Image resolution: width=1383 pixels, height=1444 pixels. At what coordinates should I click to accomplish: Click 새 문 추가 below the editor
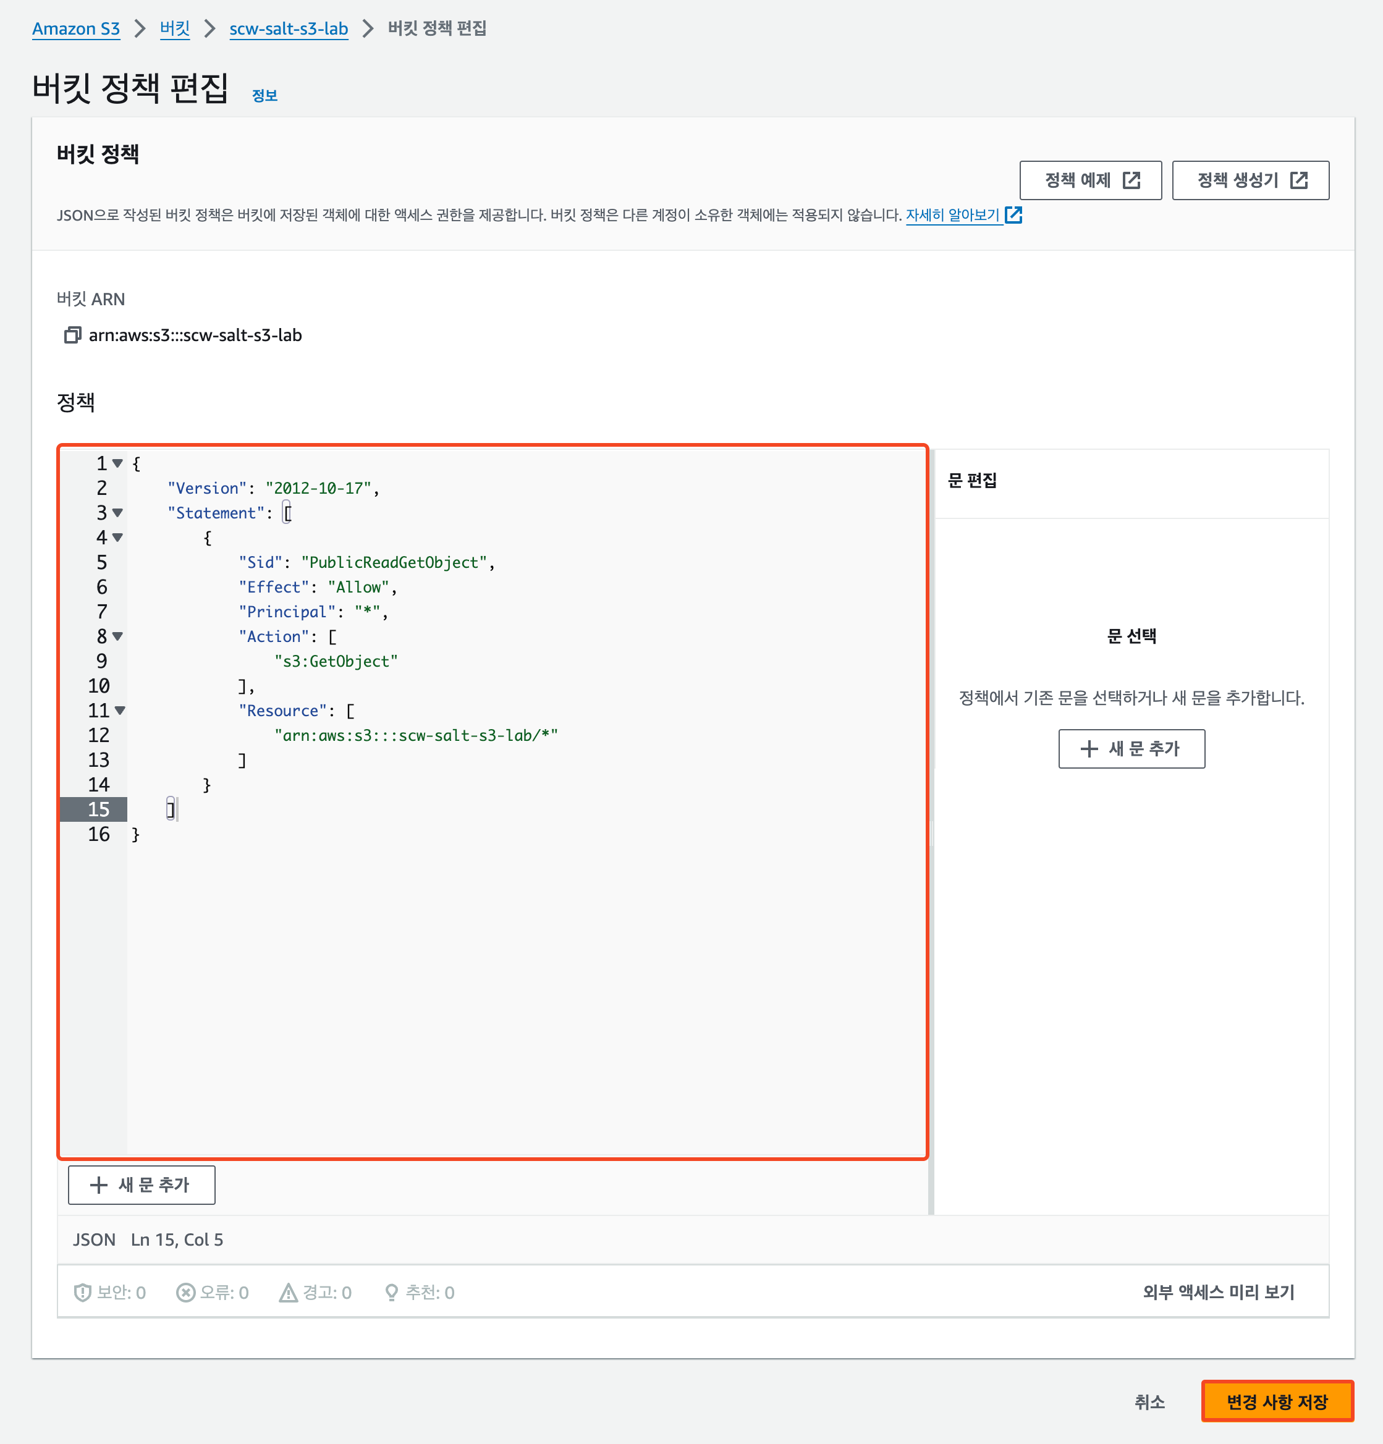[x=142, y=1184]
